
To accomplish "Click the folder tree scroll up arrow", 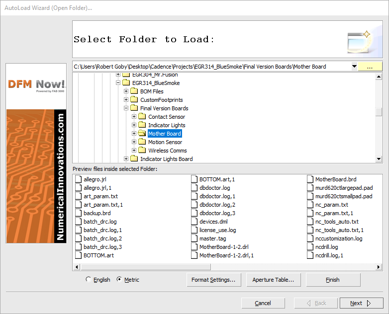I will [379, 77].
